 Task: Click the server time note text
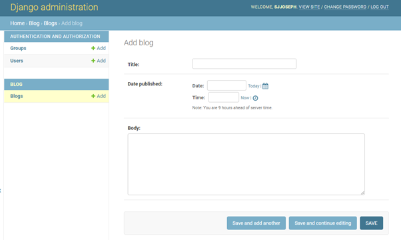[232, 108]
